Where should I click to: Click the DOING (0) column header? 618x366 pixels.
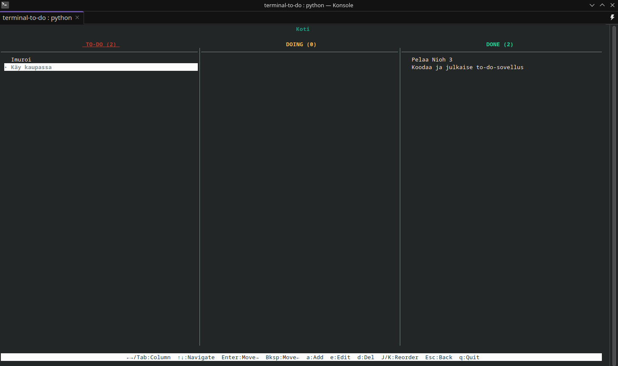pyautogui.click(x=301, y=45)
